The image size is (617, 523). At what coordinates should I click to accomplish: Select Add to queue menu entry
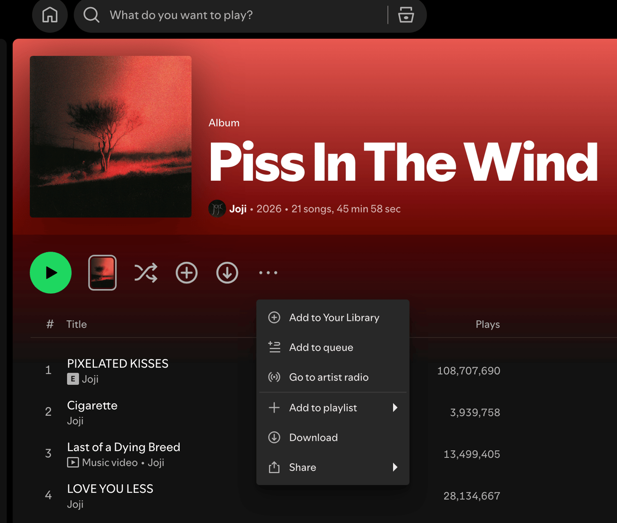[333, 347]
